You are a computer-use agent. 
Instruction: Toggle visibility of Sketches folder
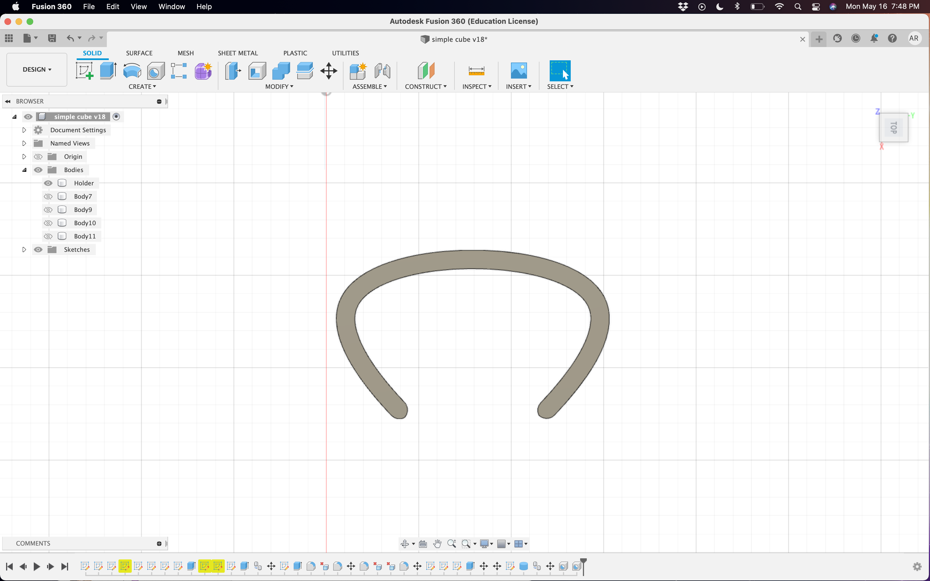point(39,249)
